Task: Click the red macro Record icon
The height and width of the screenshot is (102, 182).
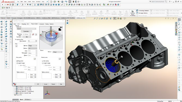Action: tap(8, 5)
